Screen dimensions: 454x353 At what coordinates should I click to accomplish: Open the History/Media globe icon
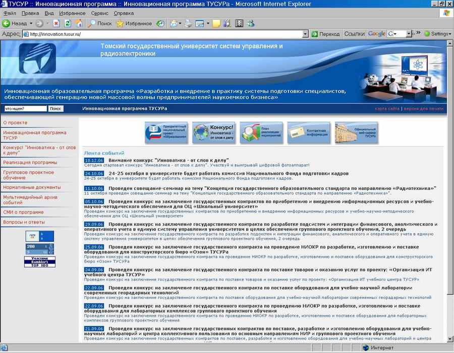160,23
